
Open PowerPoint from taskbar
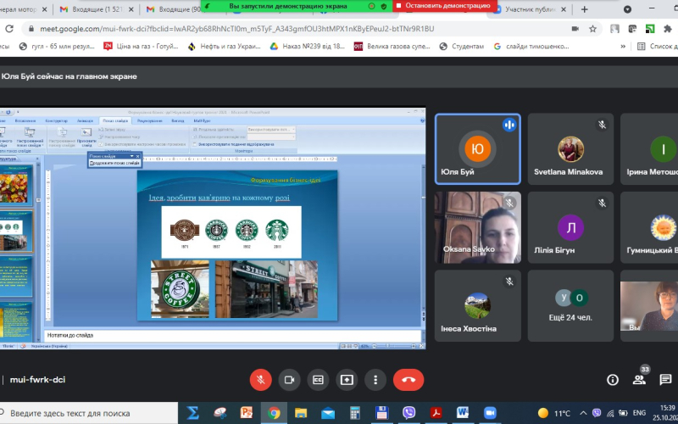(x=247, y=413)
